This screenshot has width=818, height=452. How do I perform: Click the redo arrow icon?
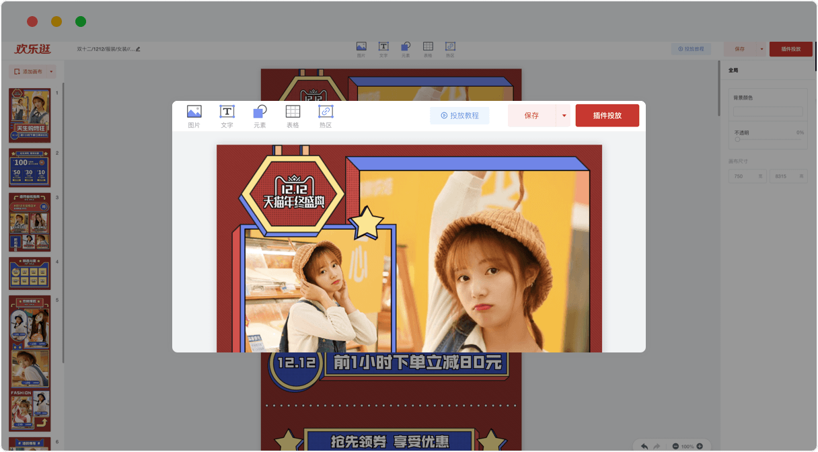(657, 446)
